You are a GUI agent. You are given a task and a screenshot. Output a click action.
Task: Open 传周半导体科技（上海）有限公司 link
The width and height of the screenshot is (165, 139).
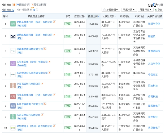coord(34,95)
